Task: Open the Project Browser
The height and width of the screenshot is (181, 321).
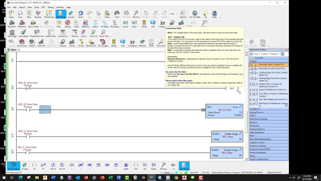Action: (x=37, y=34)
